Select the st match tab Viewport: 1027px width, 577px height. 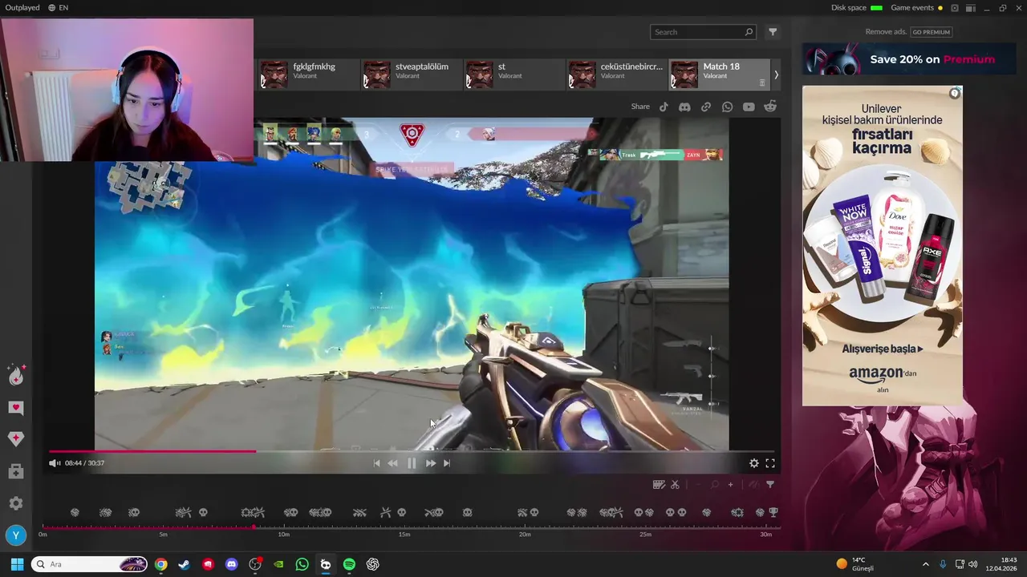[x=513, y=75]
